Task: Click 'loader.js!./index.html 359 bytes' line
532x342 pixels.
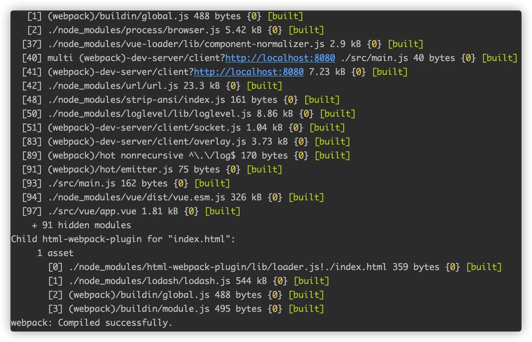Action: pyautogui.click(x=275, y=267)
